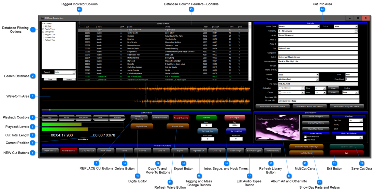This screenshot has height=192, width=375.
Task: Click the red Record New Cut button
Action: [x=69, y=151]
